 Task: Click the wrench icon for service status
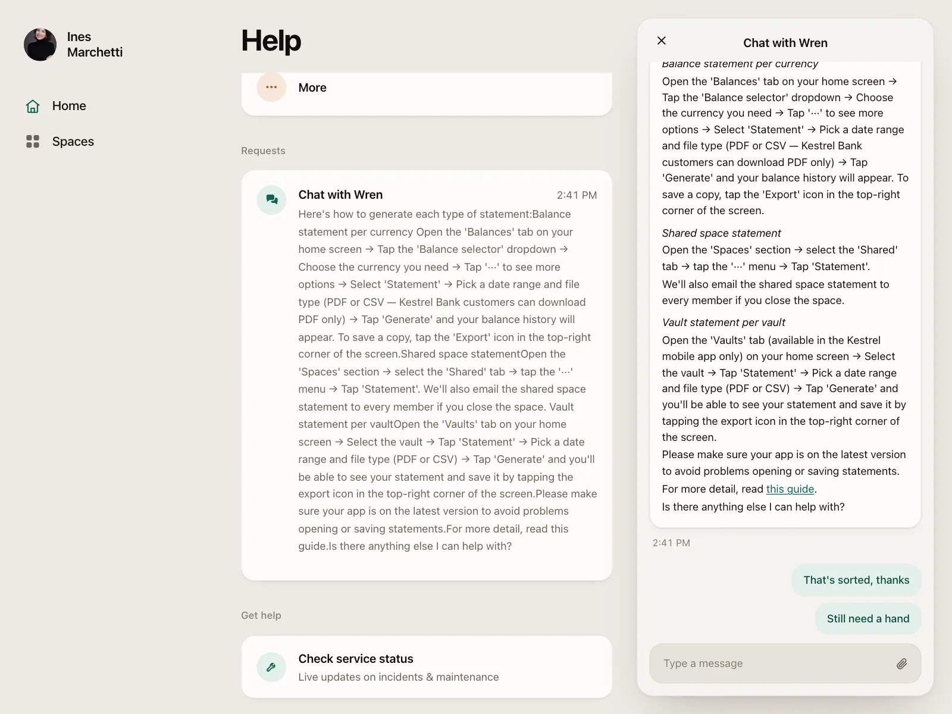point(271,667)
